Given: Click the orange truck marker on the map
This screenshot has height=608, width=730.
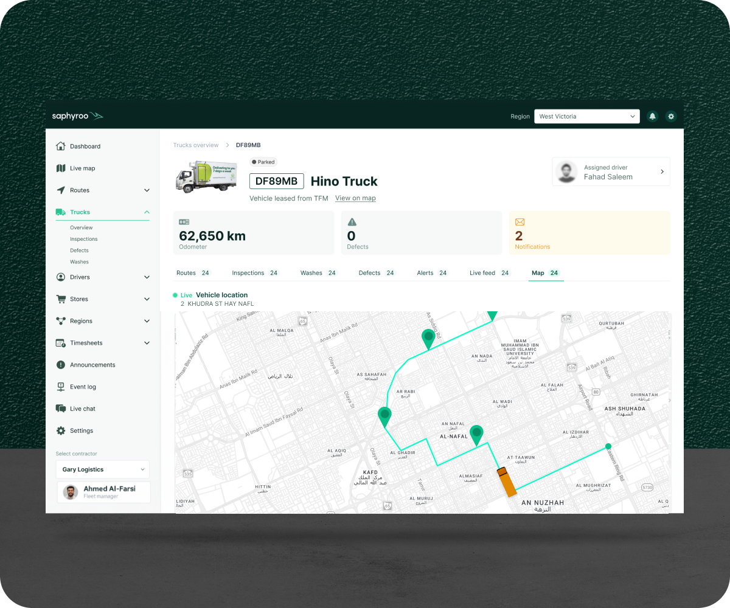Looking at the screenshot, I should tap(506, 482).
